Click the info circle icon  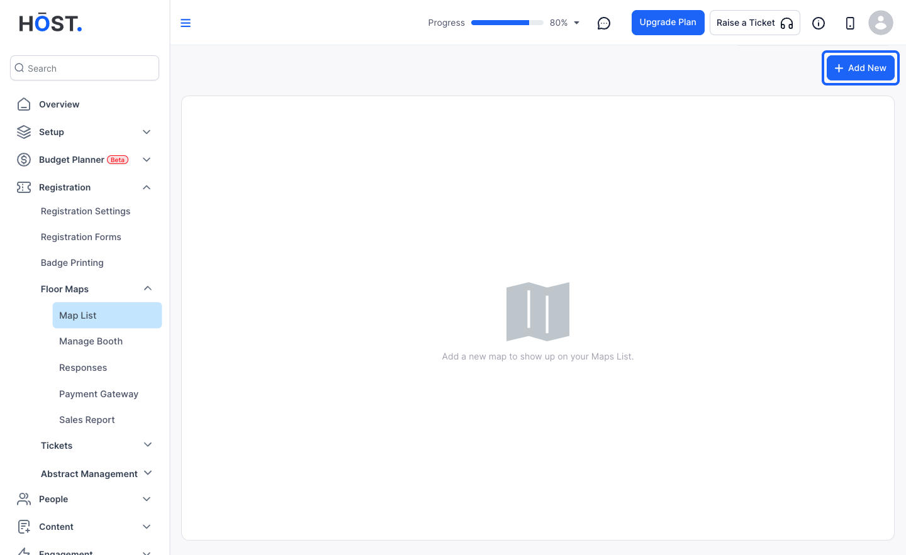click(x=819, y=23)
